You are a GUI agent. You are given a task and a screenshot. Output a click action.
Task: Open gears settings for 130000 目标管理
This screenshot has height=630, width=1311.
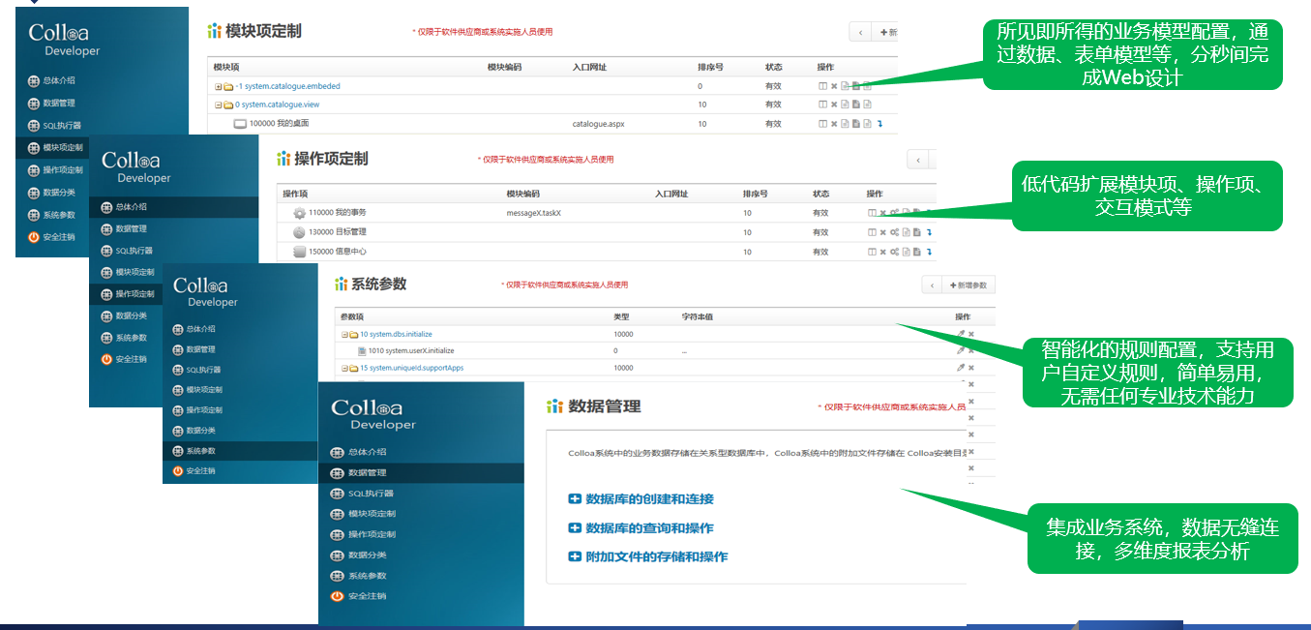tap(895, 232)
